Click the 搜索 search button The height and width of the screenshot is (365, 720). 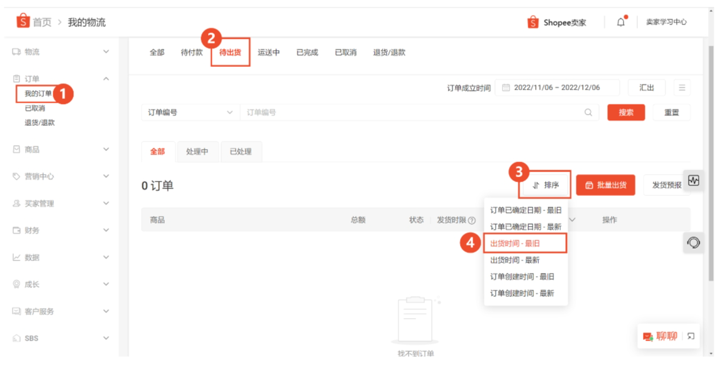[626, 111]
